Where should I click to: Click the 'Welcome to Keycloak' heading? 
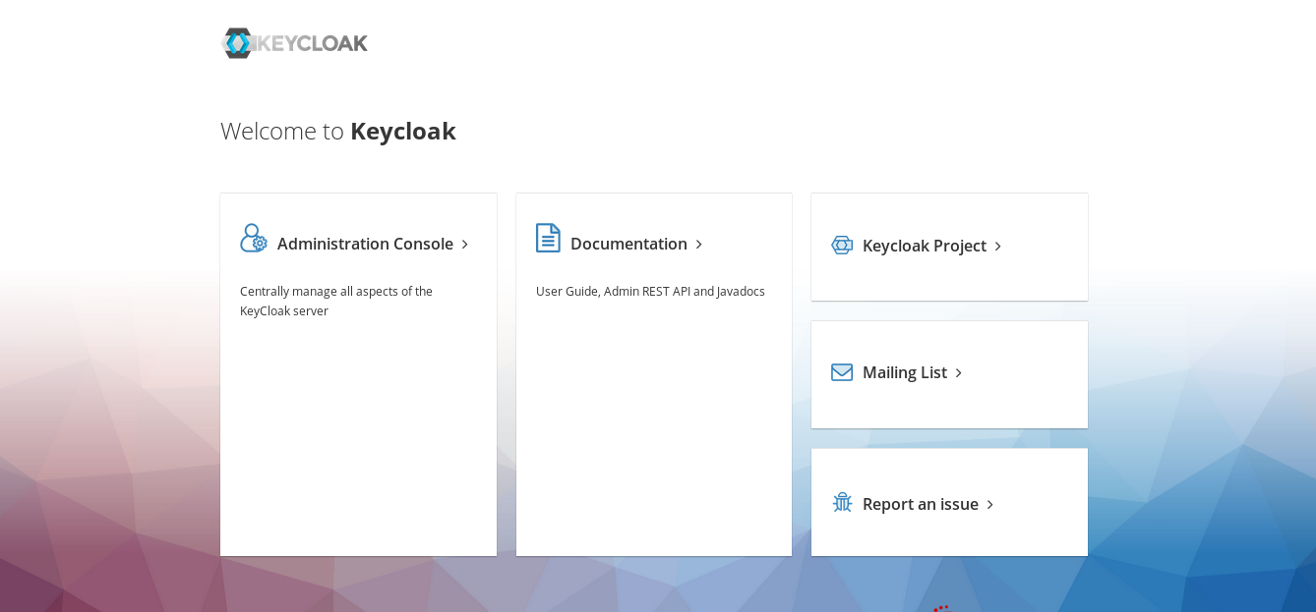pos(338,131)
